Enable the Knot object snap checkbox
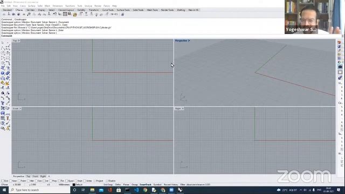The width and height of the screenshot is (345, 194). pyautogui.click(x=75, y=181)
